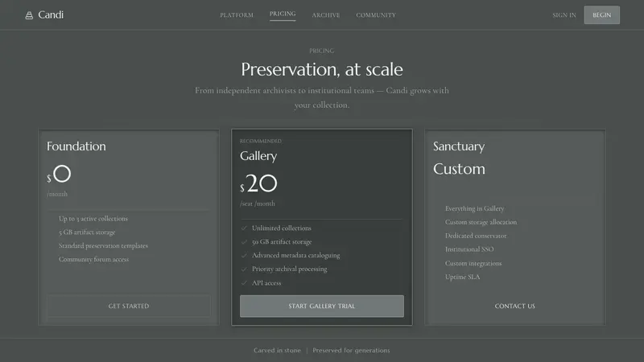Viewport: 644px width, 362px height.
Task: Click the Candi logo icon
Action: pos(29,15)
